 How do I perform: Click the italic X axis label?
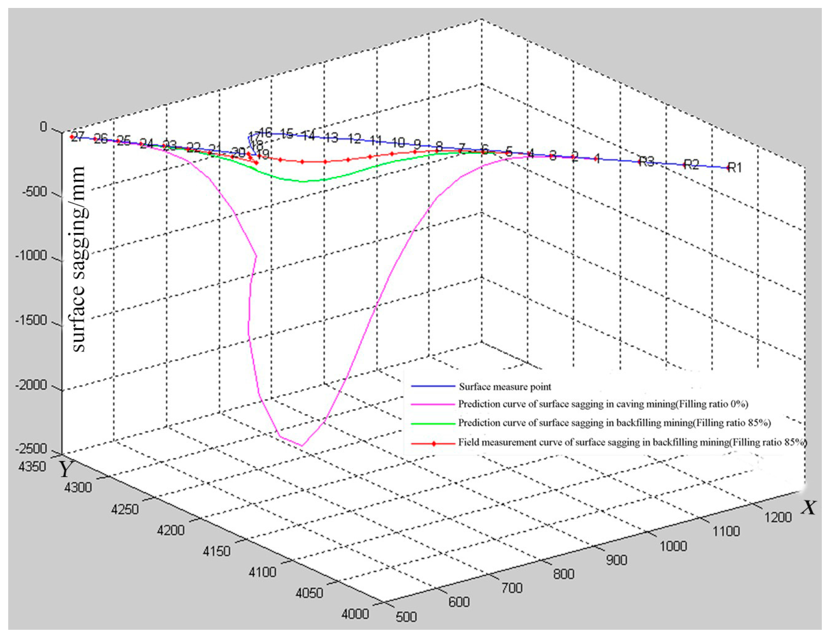[x=809, y=507]
